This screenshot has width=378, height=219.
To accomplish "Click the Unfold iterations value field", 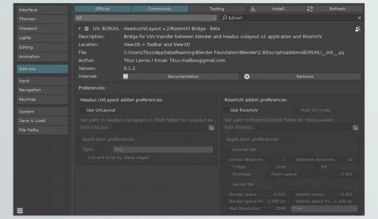I will 257,160.
